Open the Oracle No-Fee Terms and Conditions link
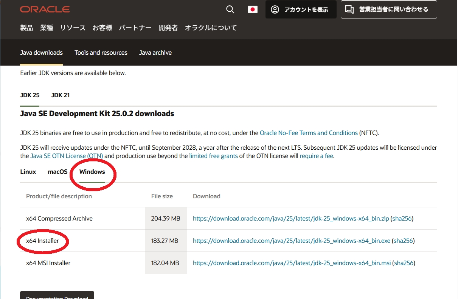The image size is (458, 299). pyautogui.click(x=308, y=133)
